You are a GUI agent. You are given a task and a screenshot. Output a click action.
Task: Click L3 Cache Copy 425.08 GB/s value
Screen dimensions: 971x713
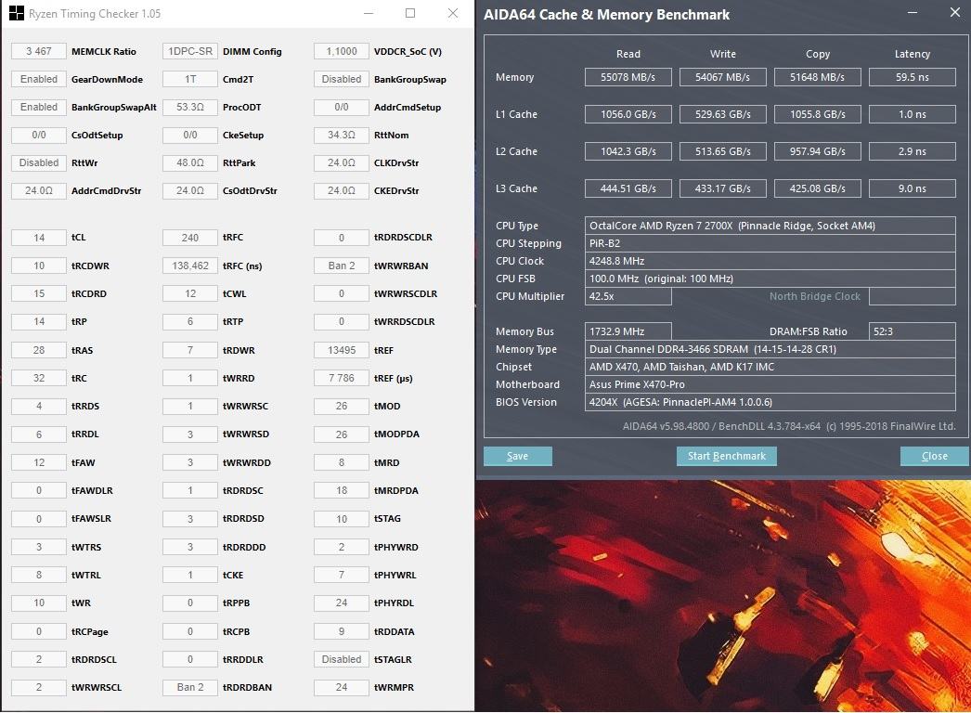point(818,189)
